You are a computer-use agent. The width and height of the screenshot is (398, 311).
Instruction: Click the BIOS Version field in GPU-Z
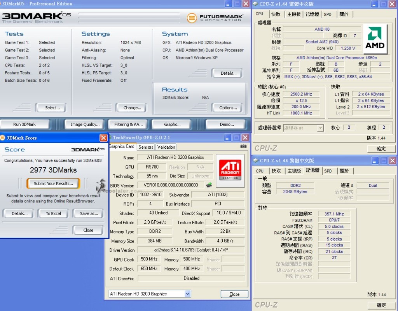[x=171, y=185]
